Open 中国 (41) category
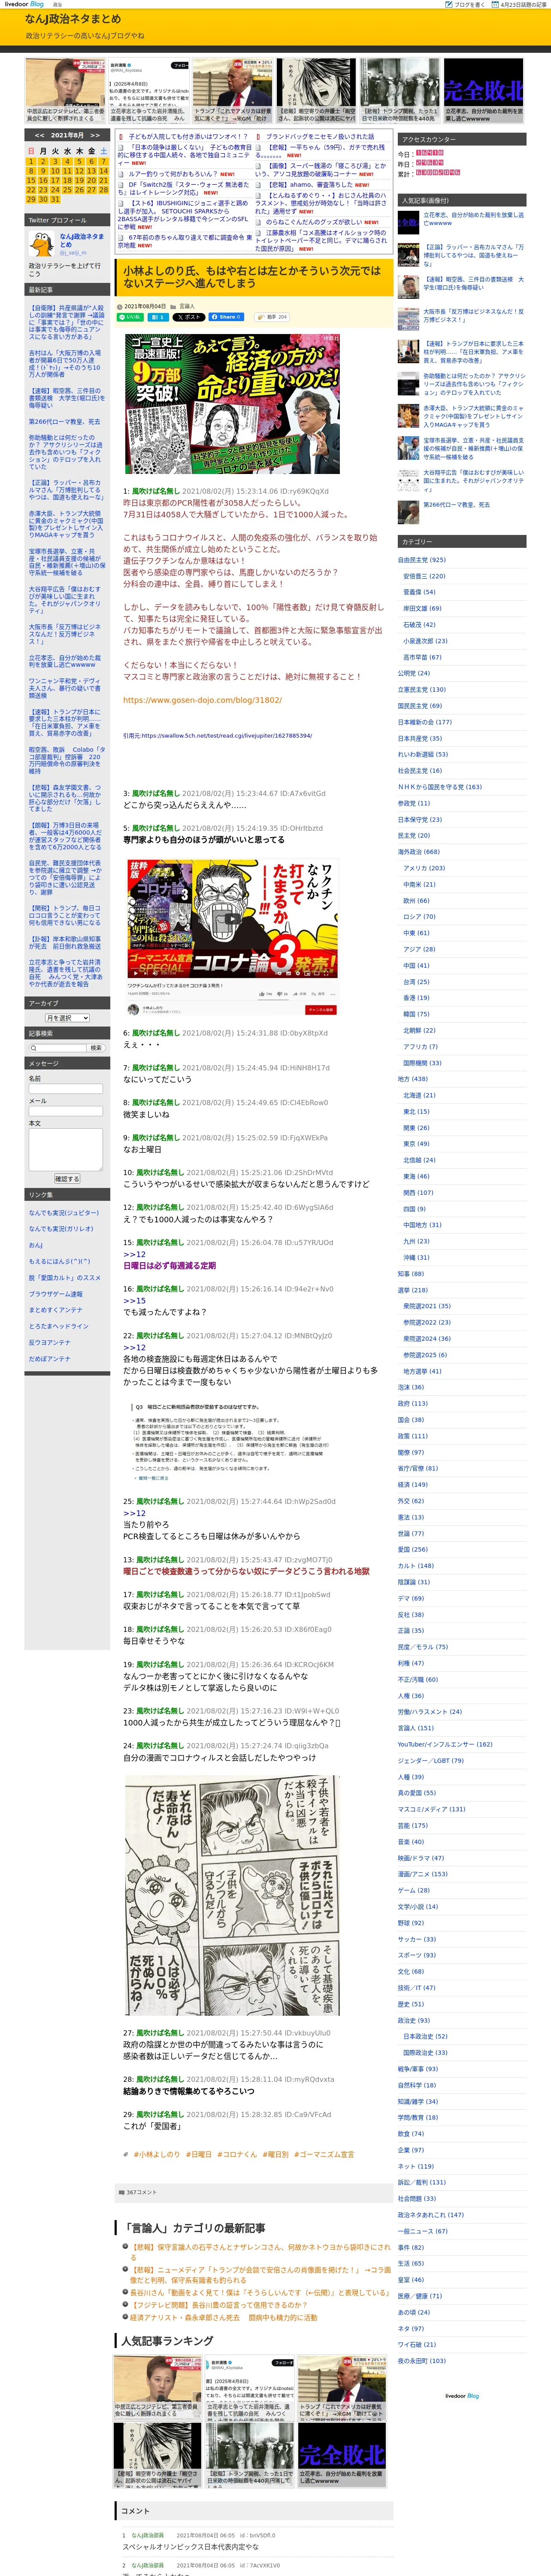551x2576 pixels. 416,965
